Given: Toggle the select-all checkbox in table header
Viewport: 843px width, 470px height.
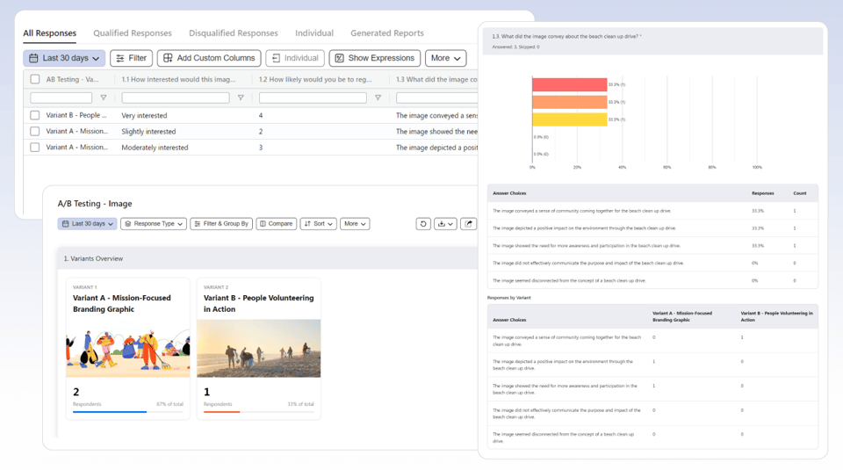Looking at the screenshot, I should click(x=35, y=79).
